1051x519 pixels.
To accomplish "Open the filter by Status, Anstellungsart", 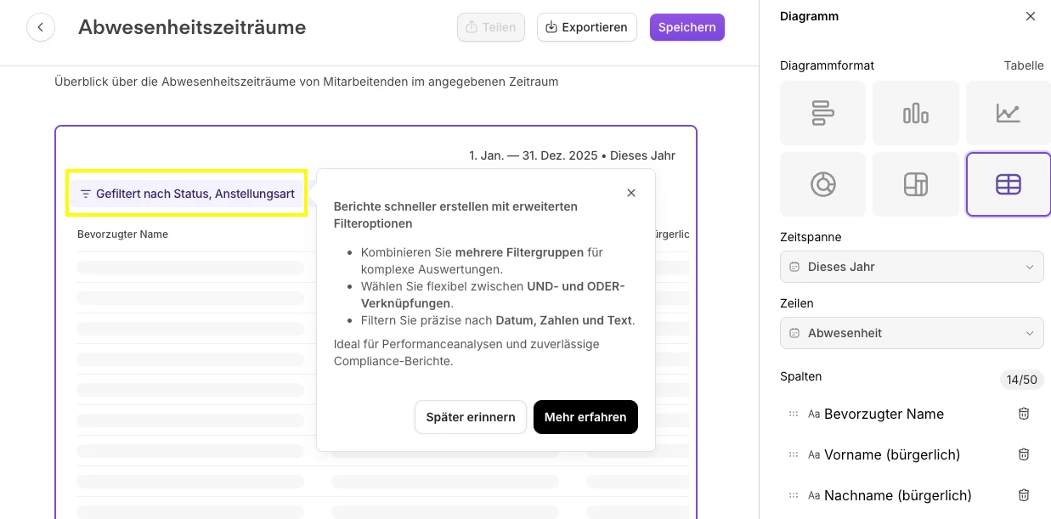I will [x=187, y=194].
